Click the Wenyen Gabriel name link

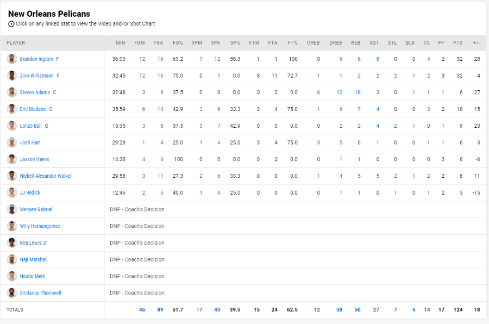[36, 209]
